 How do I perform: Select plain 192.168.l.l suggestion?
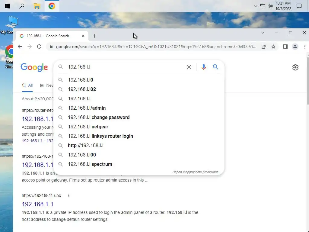pos(139,99)
